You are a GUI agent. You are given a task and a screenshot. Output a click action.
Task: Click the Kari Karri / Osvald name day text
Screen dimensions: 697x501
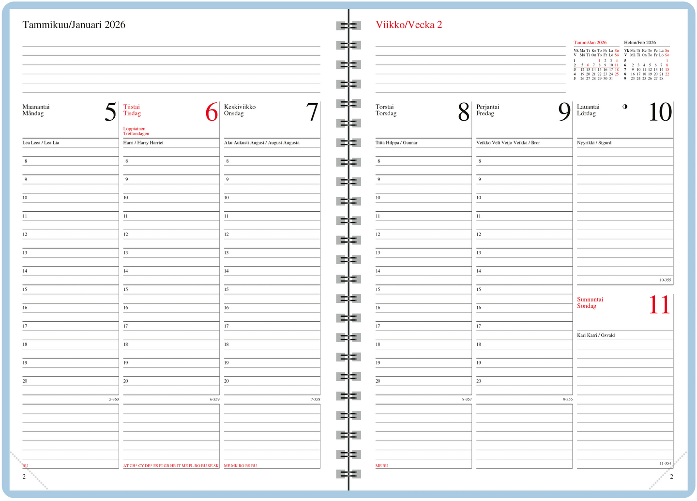click(x=595, y=335)
